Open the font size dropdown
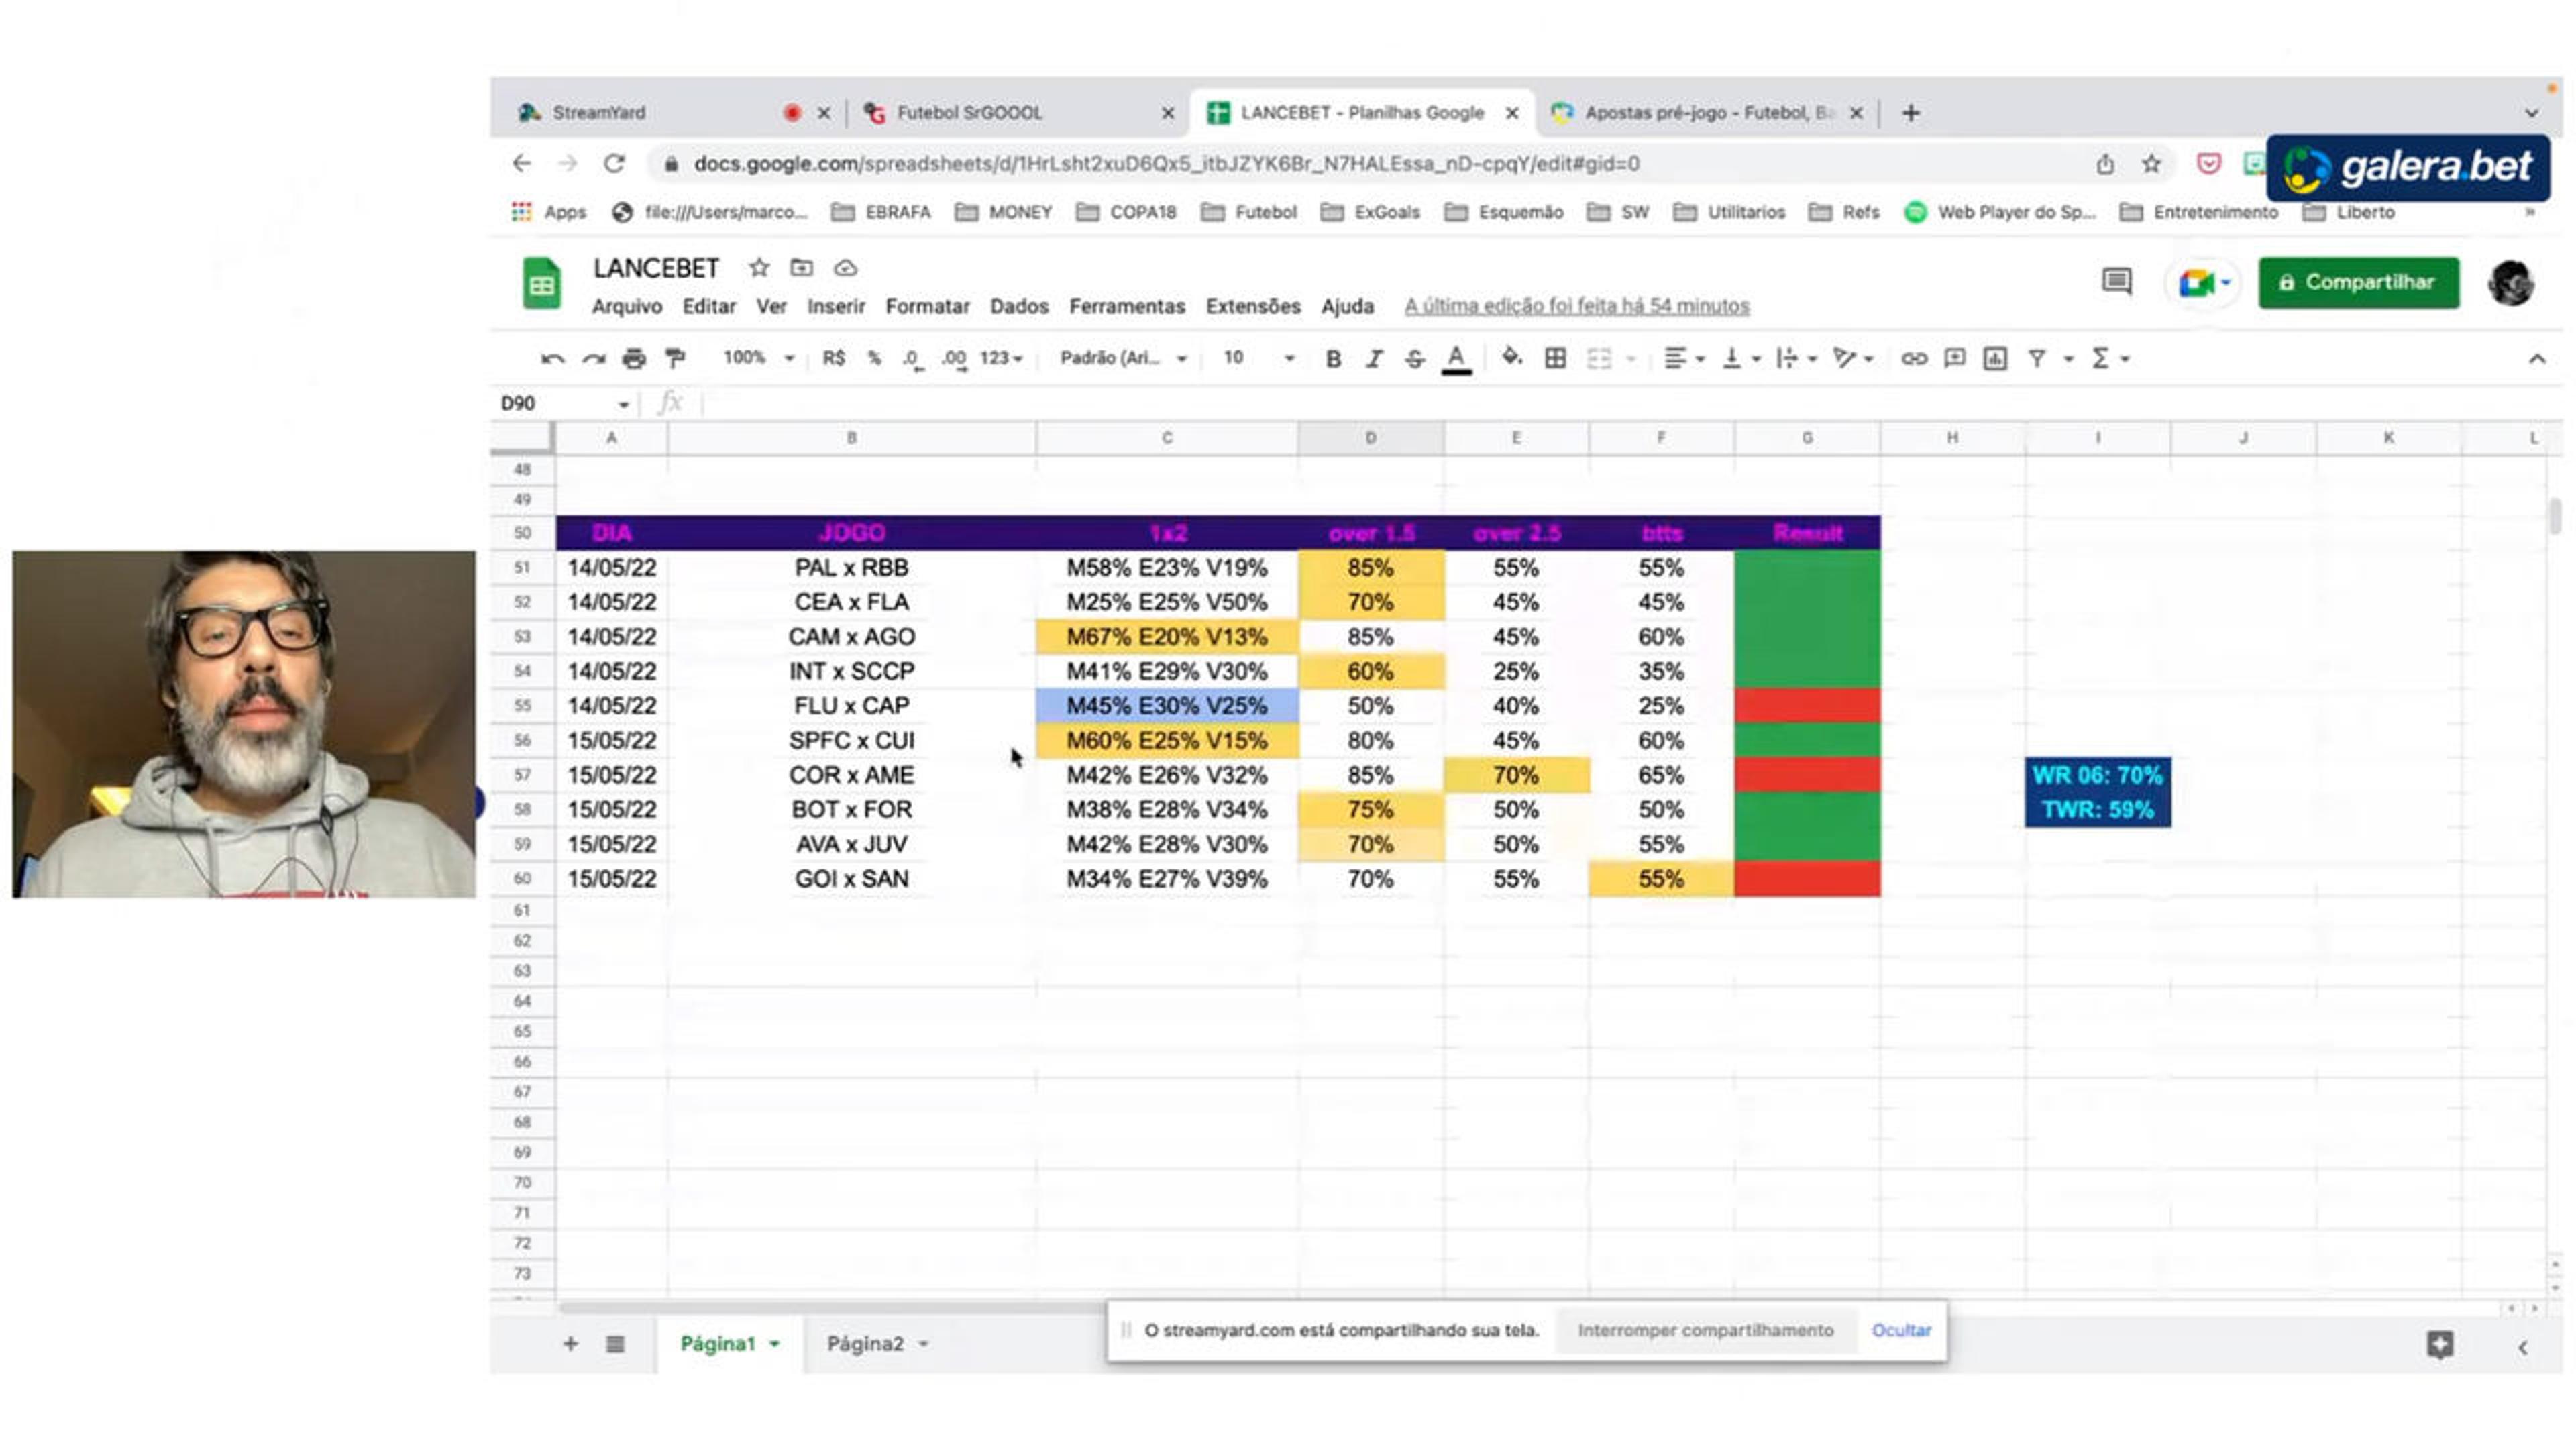This screenshot has height=1449, width=2576. pos(1258,358)
